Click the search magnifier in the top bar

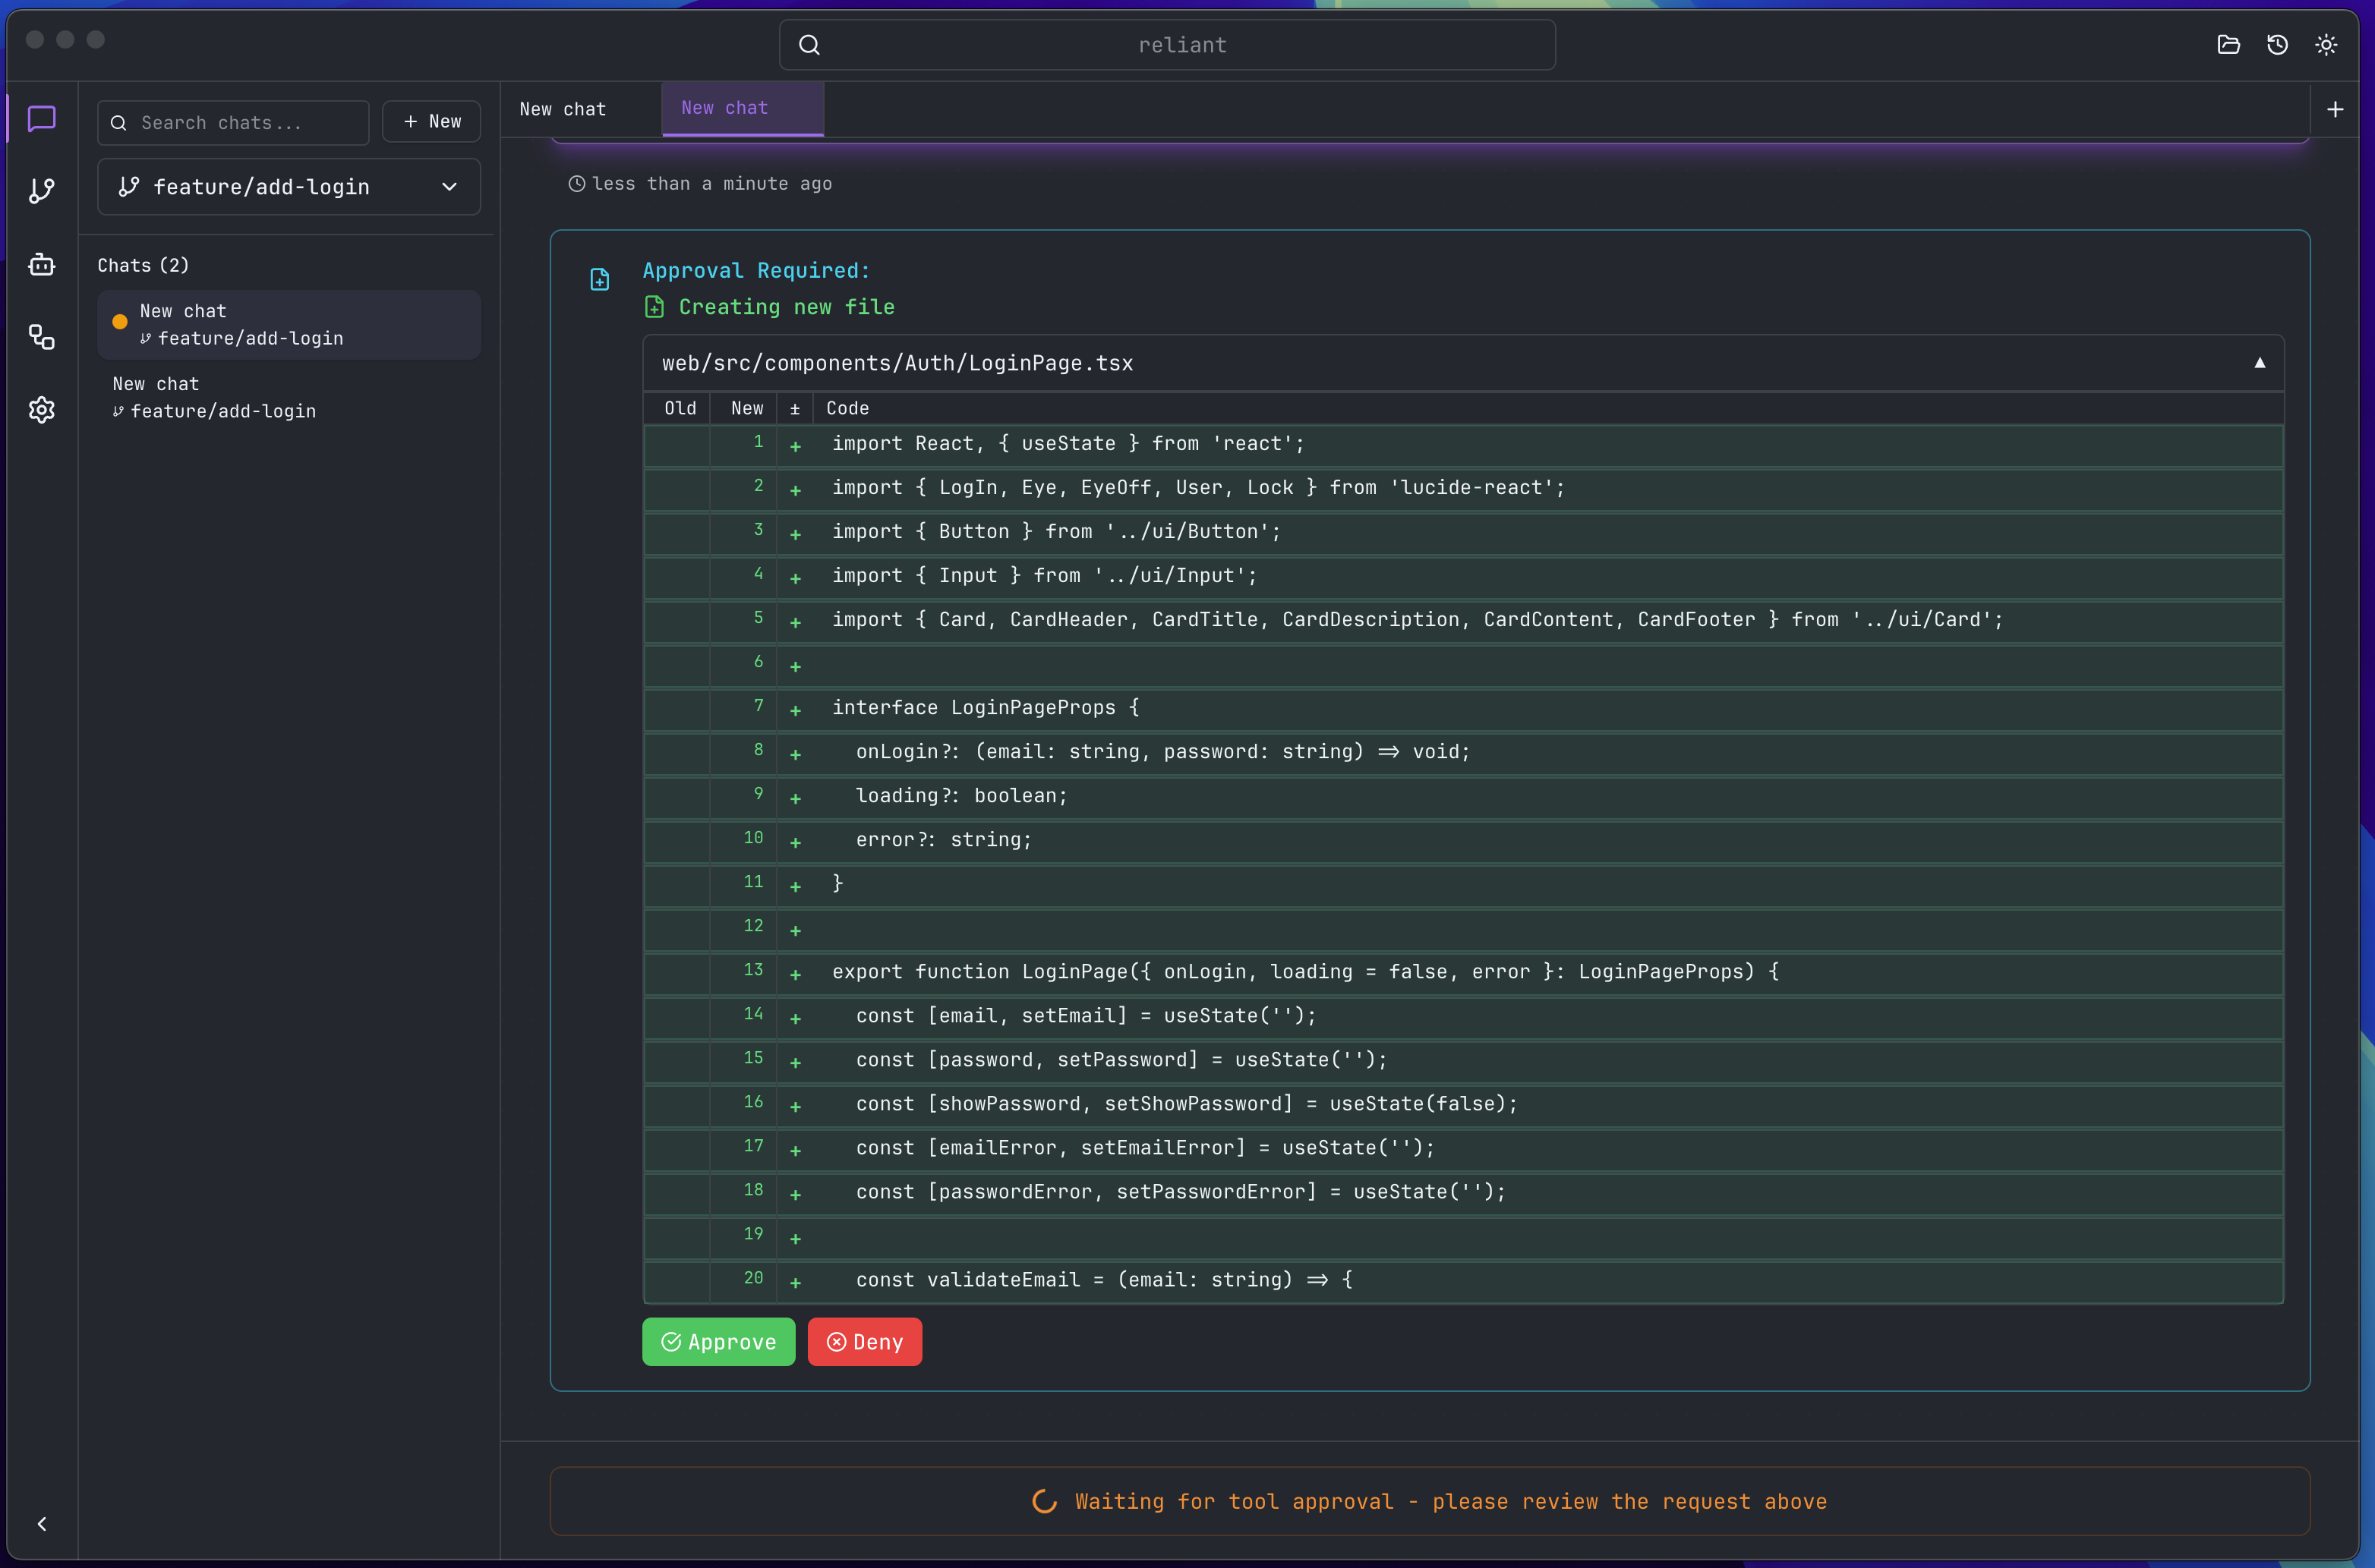point(809,44)
